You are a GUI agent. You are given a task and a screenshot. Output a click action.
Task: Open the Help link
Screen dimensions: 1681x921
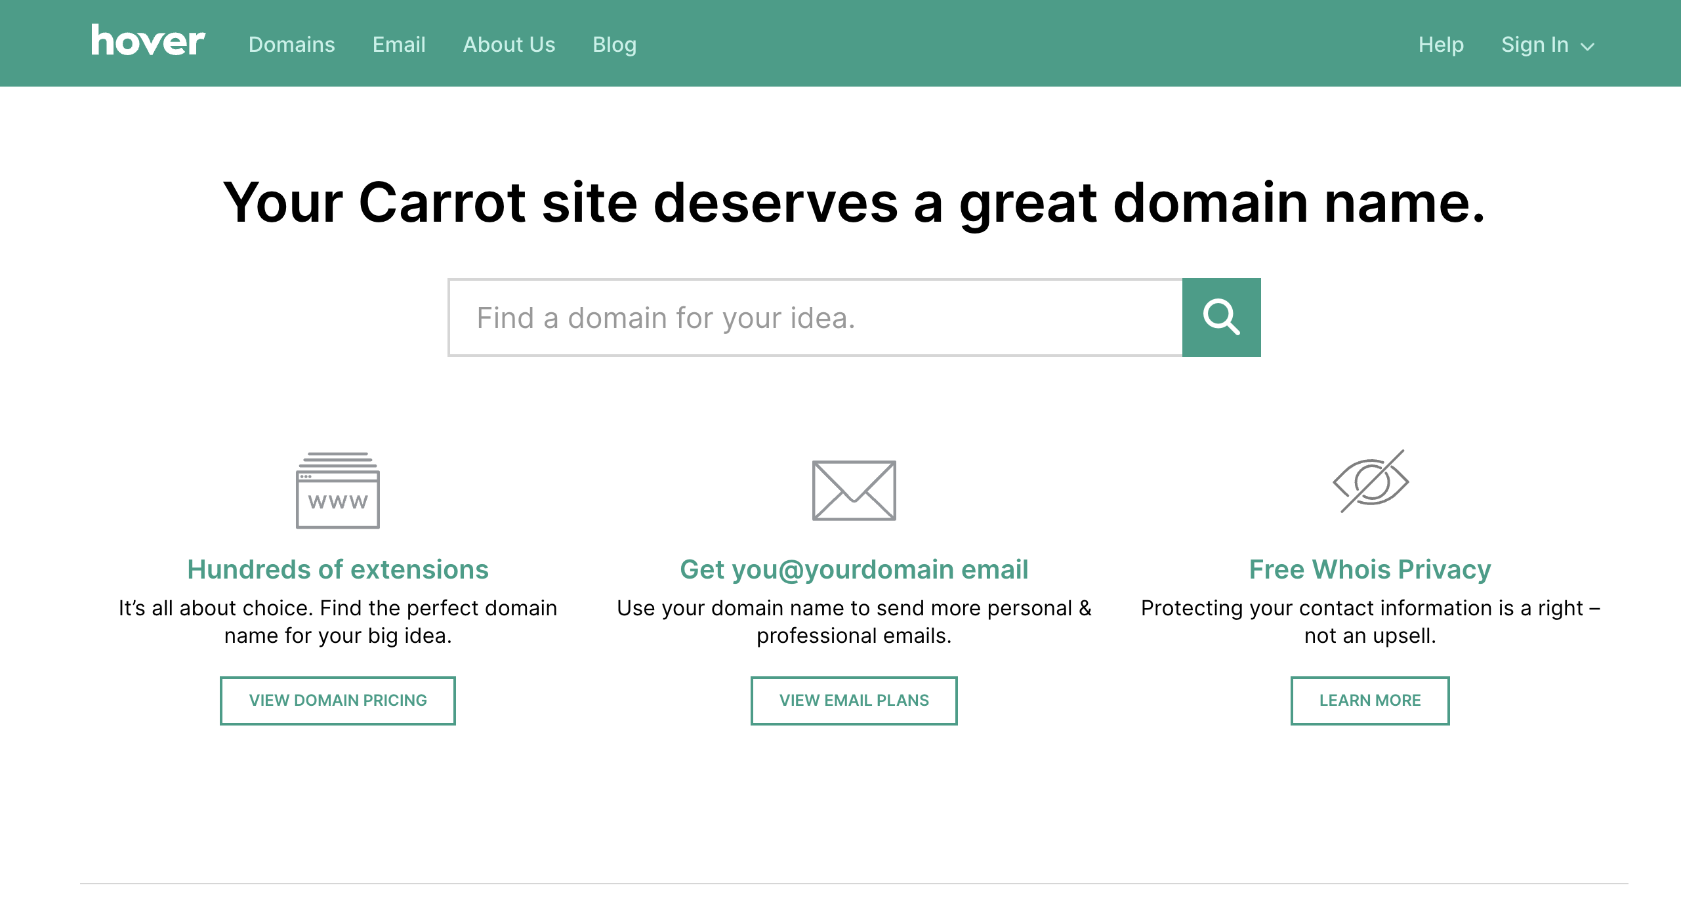coord(1441,45)
